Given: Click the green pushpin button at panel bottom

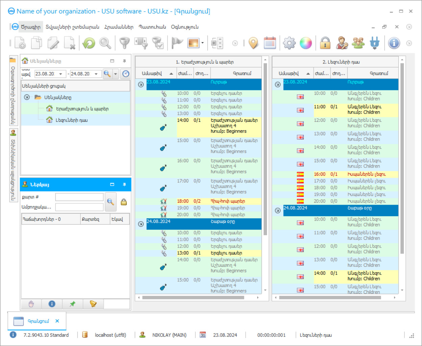Looking at the screenshot, I should pos(72,304).
